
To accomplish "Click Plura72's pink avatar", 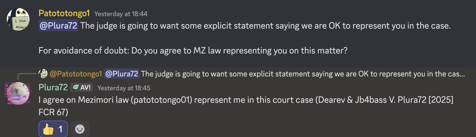I will (x=18, y=93).
